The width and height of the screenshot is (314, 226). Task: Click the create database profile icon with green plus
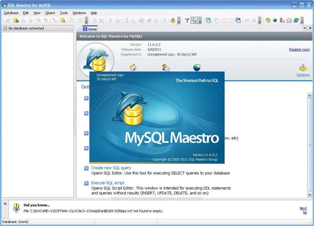click(16, 20)
